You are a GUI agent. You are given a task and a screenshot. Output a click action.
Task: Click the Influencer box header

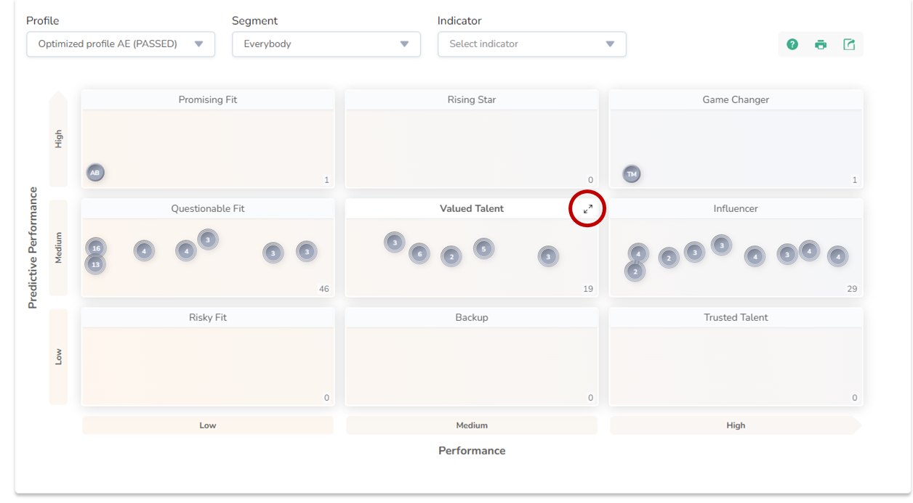[736, 209]
